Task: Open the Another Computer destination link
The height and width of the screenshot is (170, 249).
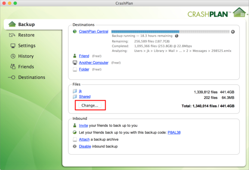Action: [x=94, y=63]
